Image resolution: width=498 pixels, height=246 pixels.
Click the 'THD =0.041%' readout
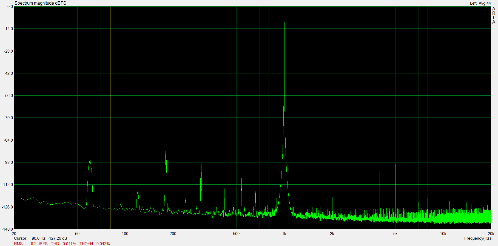click(x=64, y=244)
